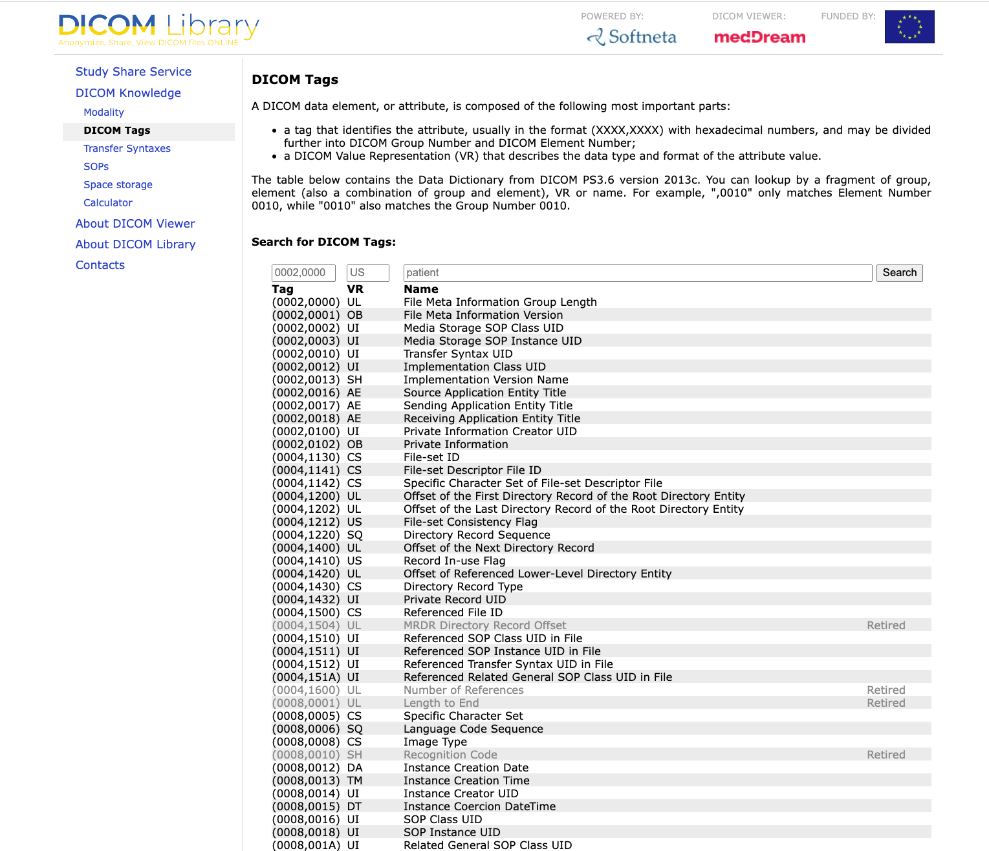The image size is (989, 851).
Task: Select Offset of Referenced Lower-Level Directory Entity
Action: [602, 574]
